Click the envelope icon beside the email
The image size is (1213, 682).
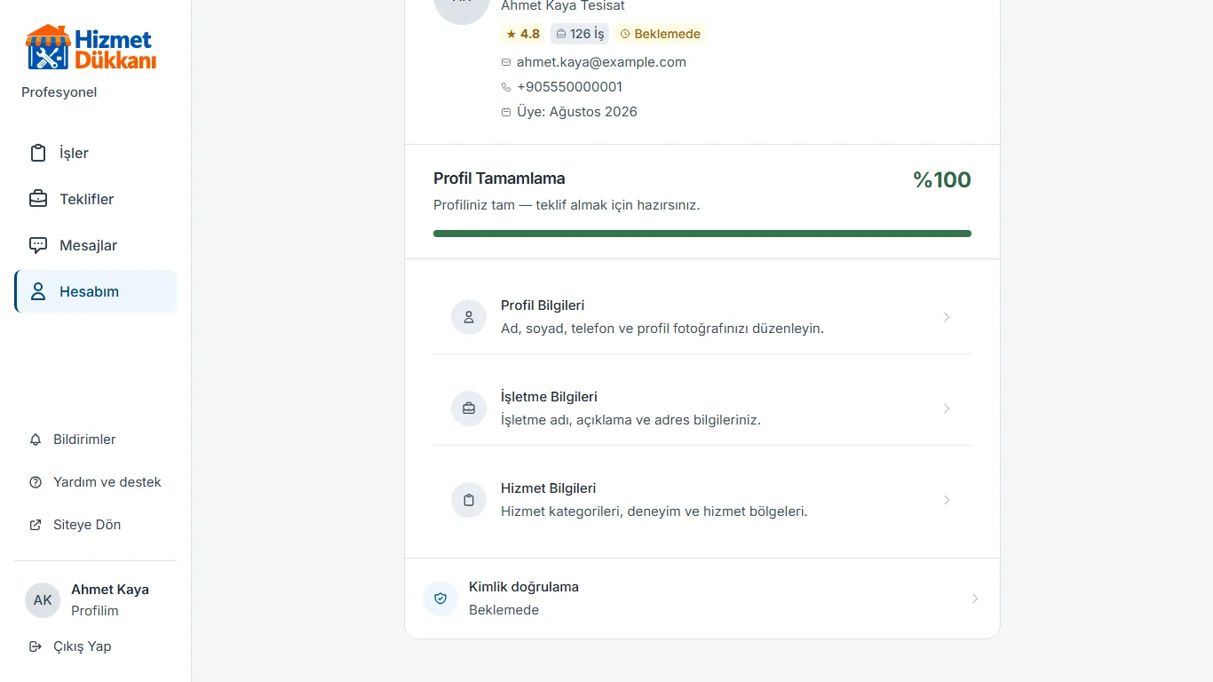[x=506, y=62]
